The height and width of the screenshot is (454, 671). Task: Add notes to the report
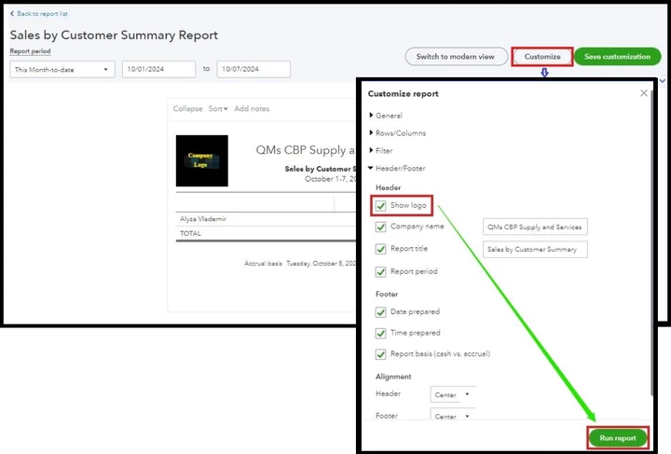(252, 109)
